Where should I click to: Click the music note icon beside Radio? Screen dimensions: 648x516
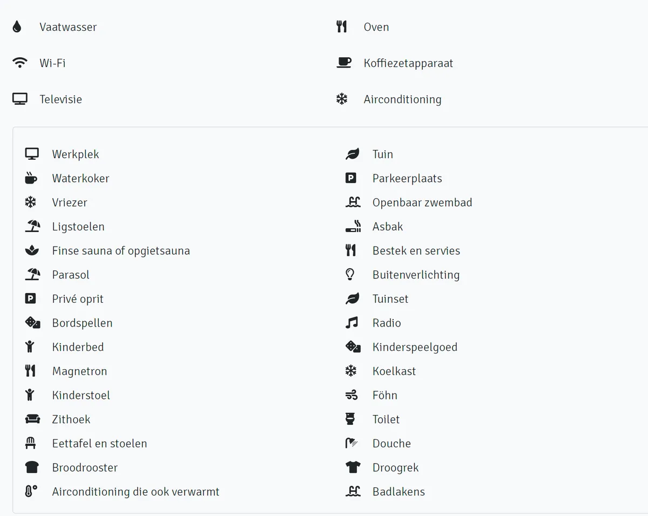(352, 323)
